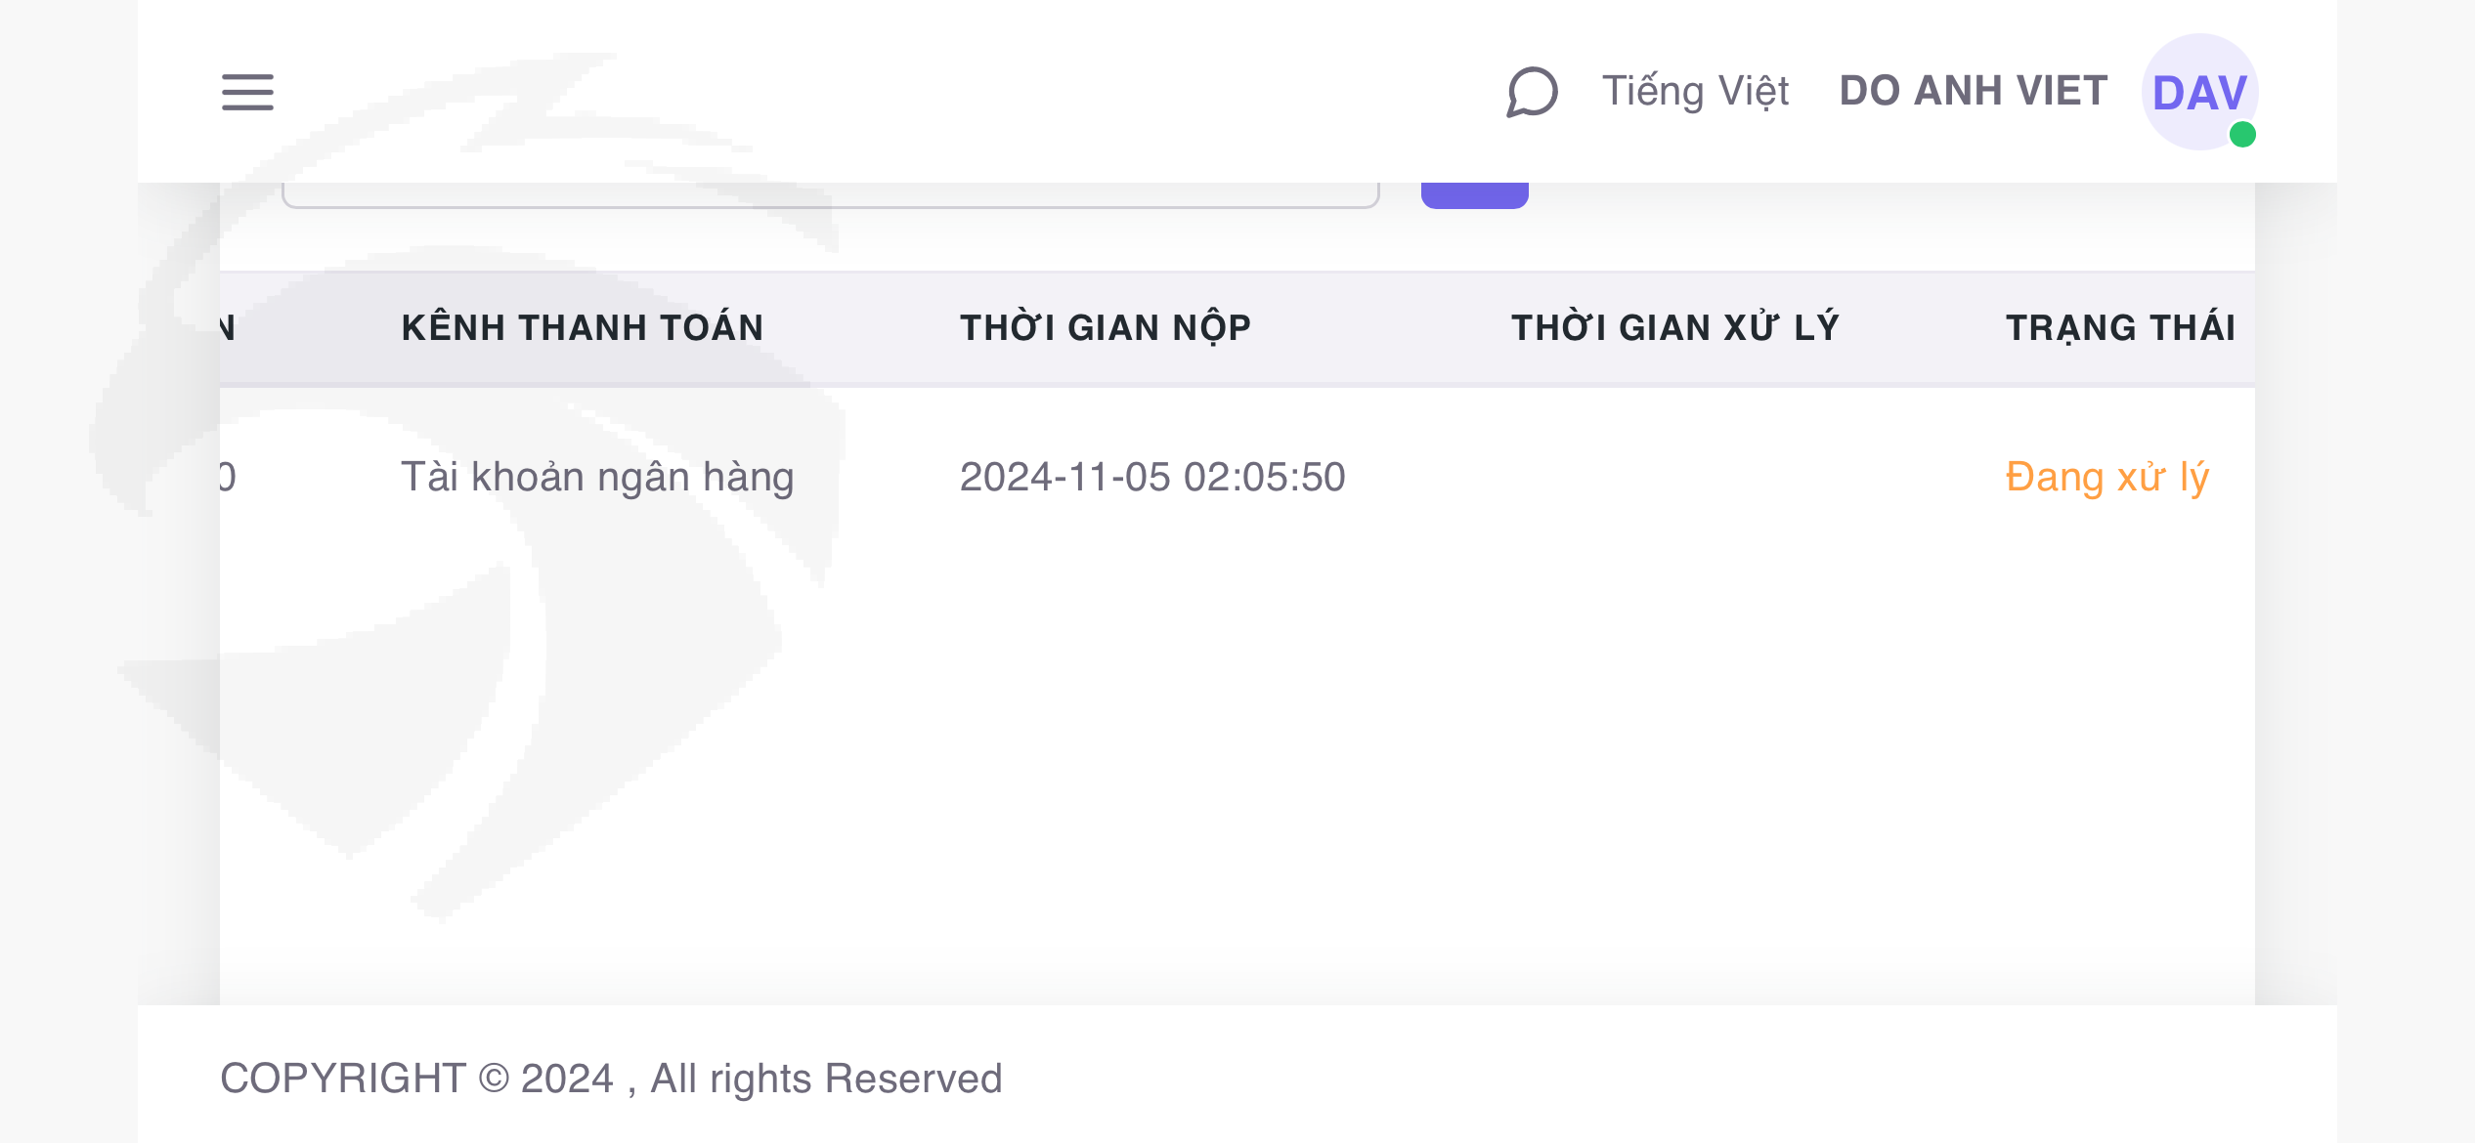The image size is (2475, 1143).
Task: Sort by the THỜI GIAN XỬ LÝ column
Action: tap(1675, 328)
